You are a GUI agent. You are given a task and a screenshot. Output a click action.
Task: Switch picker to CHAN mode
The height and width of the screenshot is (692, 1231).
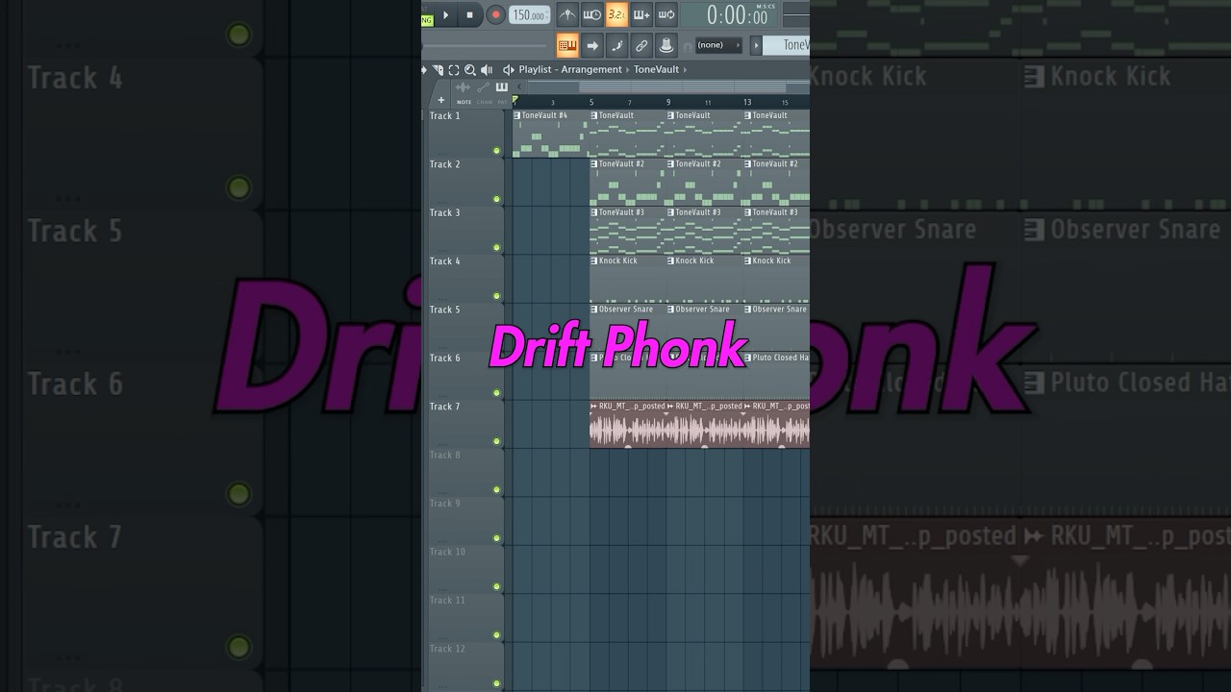tap(484, 102)
